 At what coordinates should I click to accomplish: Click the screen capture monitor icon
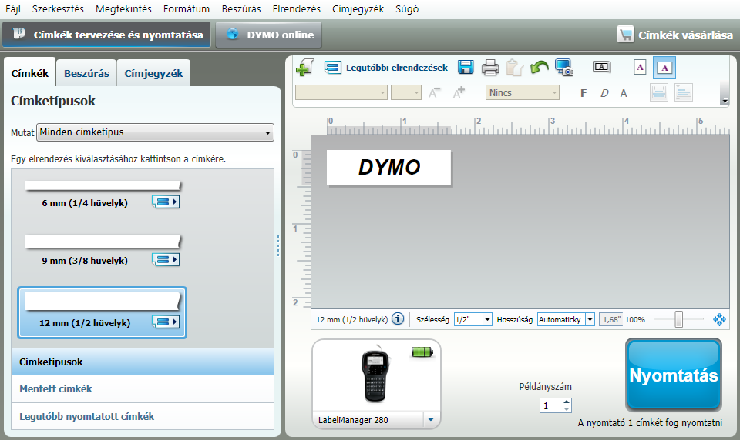564,68
